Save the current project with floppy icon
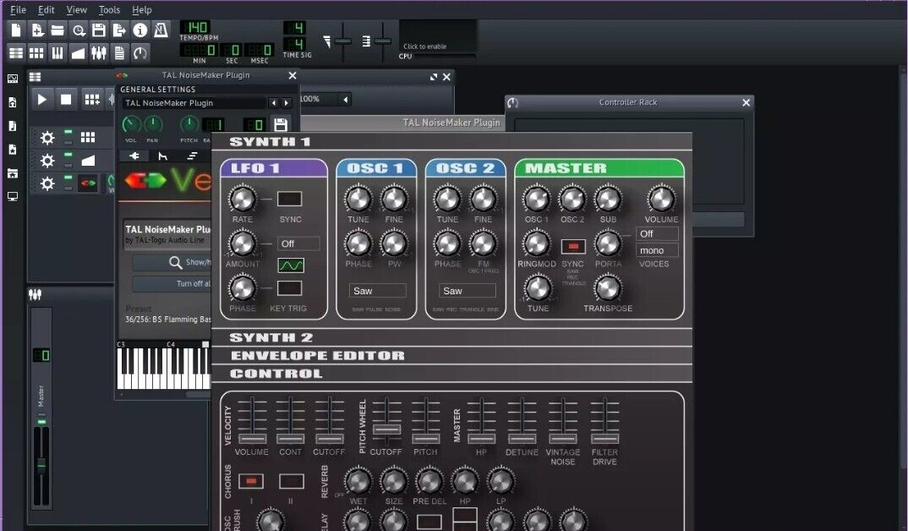The height and width of the screenshot is (531, 908). [x=99, y=30]
